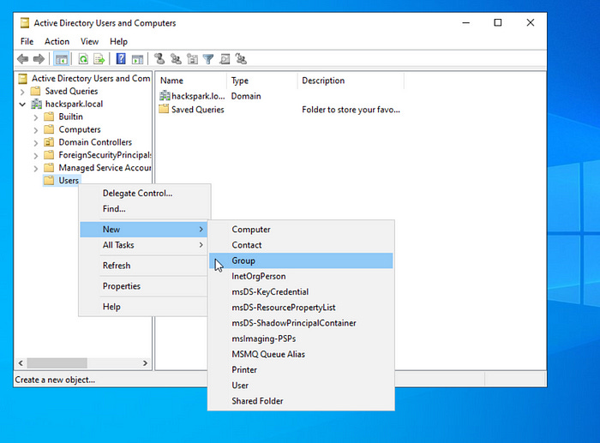Viewport: 600px width, 443px height.
Task: Click the Create new user toolbar icon
Action: point(159,59)
